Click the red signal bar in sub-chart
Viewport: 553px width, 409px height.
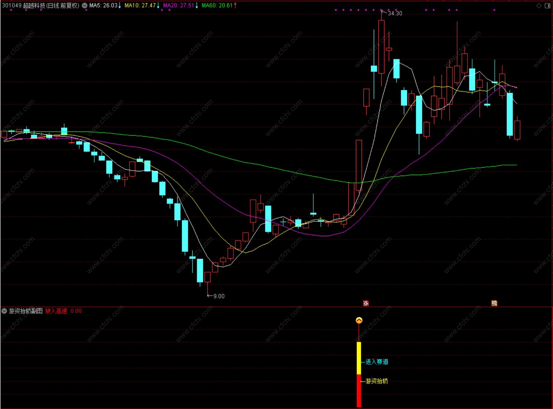click(x=359, y=391)
